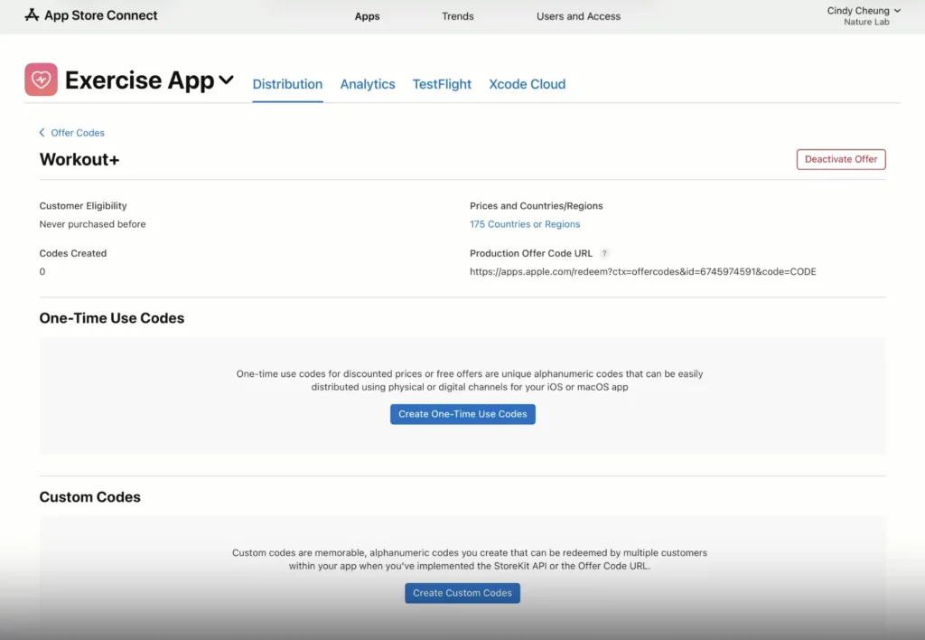Image resolution: width=925 pixels, height=640 pixels.
Task: Click the App Store Connect logo icon
Action: [32, 15]
